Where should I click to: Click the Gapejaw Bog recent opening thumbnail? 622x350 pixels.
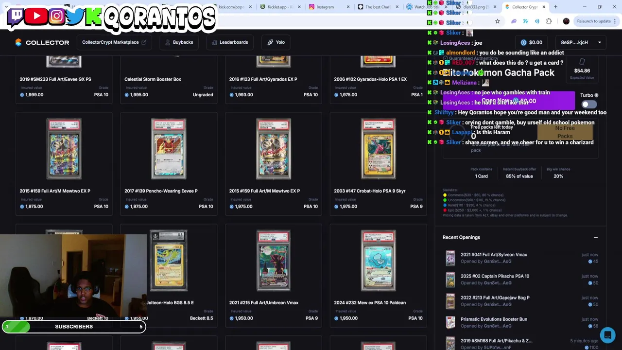point(450,301)
